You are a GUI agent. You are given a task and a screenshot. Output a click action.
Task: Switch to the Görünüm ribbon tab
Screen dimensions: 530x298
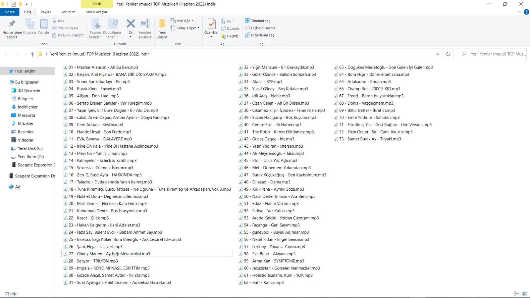point(68,12)
